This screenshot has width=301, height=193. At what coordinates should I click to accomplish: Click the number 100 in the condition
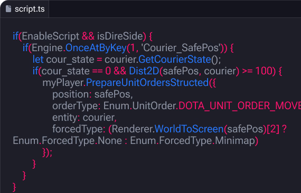click(264, 71)
